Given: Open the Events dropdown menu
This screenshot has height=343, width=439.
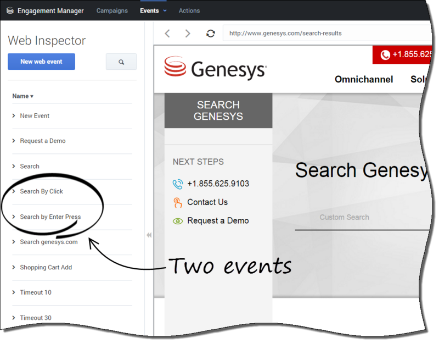Looking at the screenshot, I should click(x=153, y=10).
